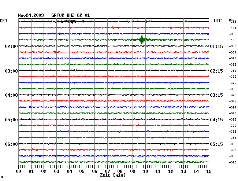The width and height of the screenshot is (238, 181).
Task: Select the DC offset value -389
Action: tap(233, 34)
